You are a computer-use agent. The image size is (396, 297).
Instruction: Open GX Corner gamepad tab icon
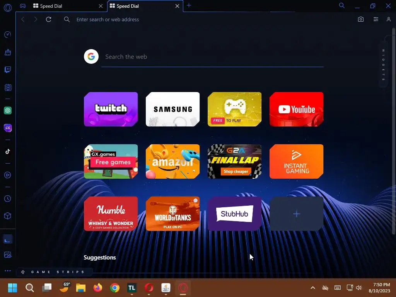click(x=23, y=6)
